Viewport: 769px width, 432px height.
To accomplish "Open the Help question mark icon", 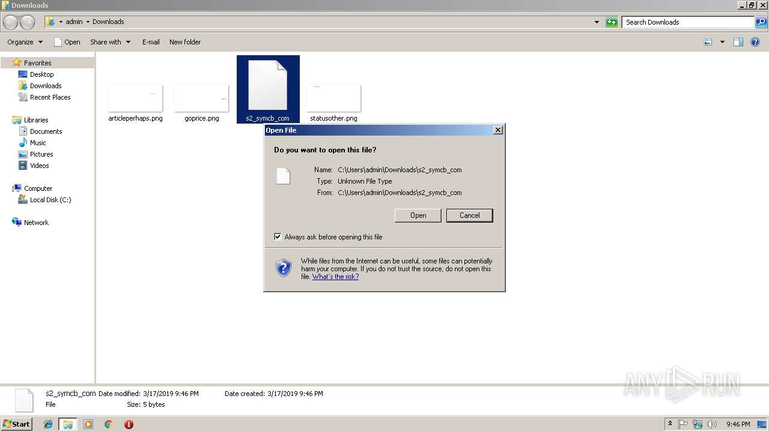I will (756, 42).
